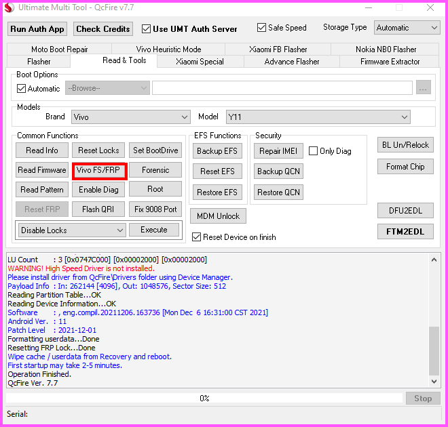
Task: Click the log scroll down arrow
Action: (x=434, y=382)
